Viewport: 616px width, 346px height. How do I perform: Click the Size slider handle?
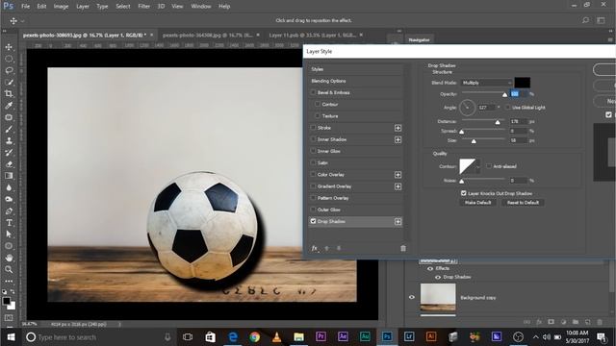[x=474, y=141]
